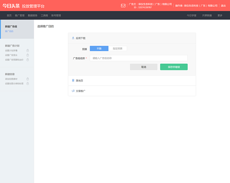Select the 不限 budget option

pyautogui.click(x=99, y=49)
